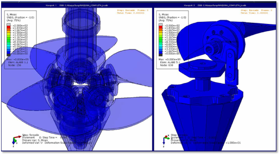Click 'Node: 838' in right viewport legend
This screenshot has width=280, height=155.
coord(166,65)
